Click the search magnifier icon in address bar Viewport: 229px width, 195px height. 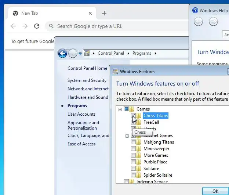[x=51, y=26]
